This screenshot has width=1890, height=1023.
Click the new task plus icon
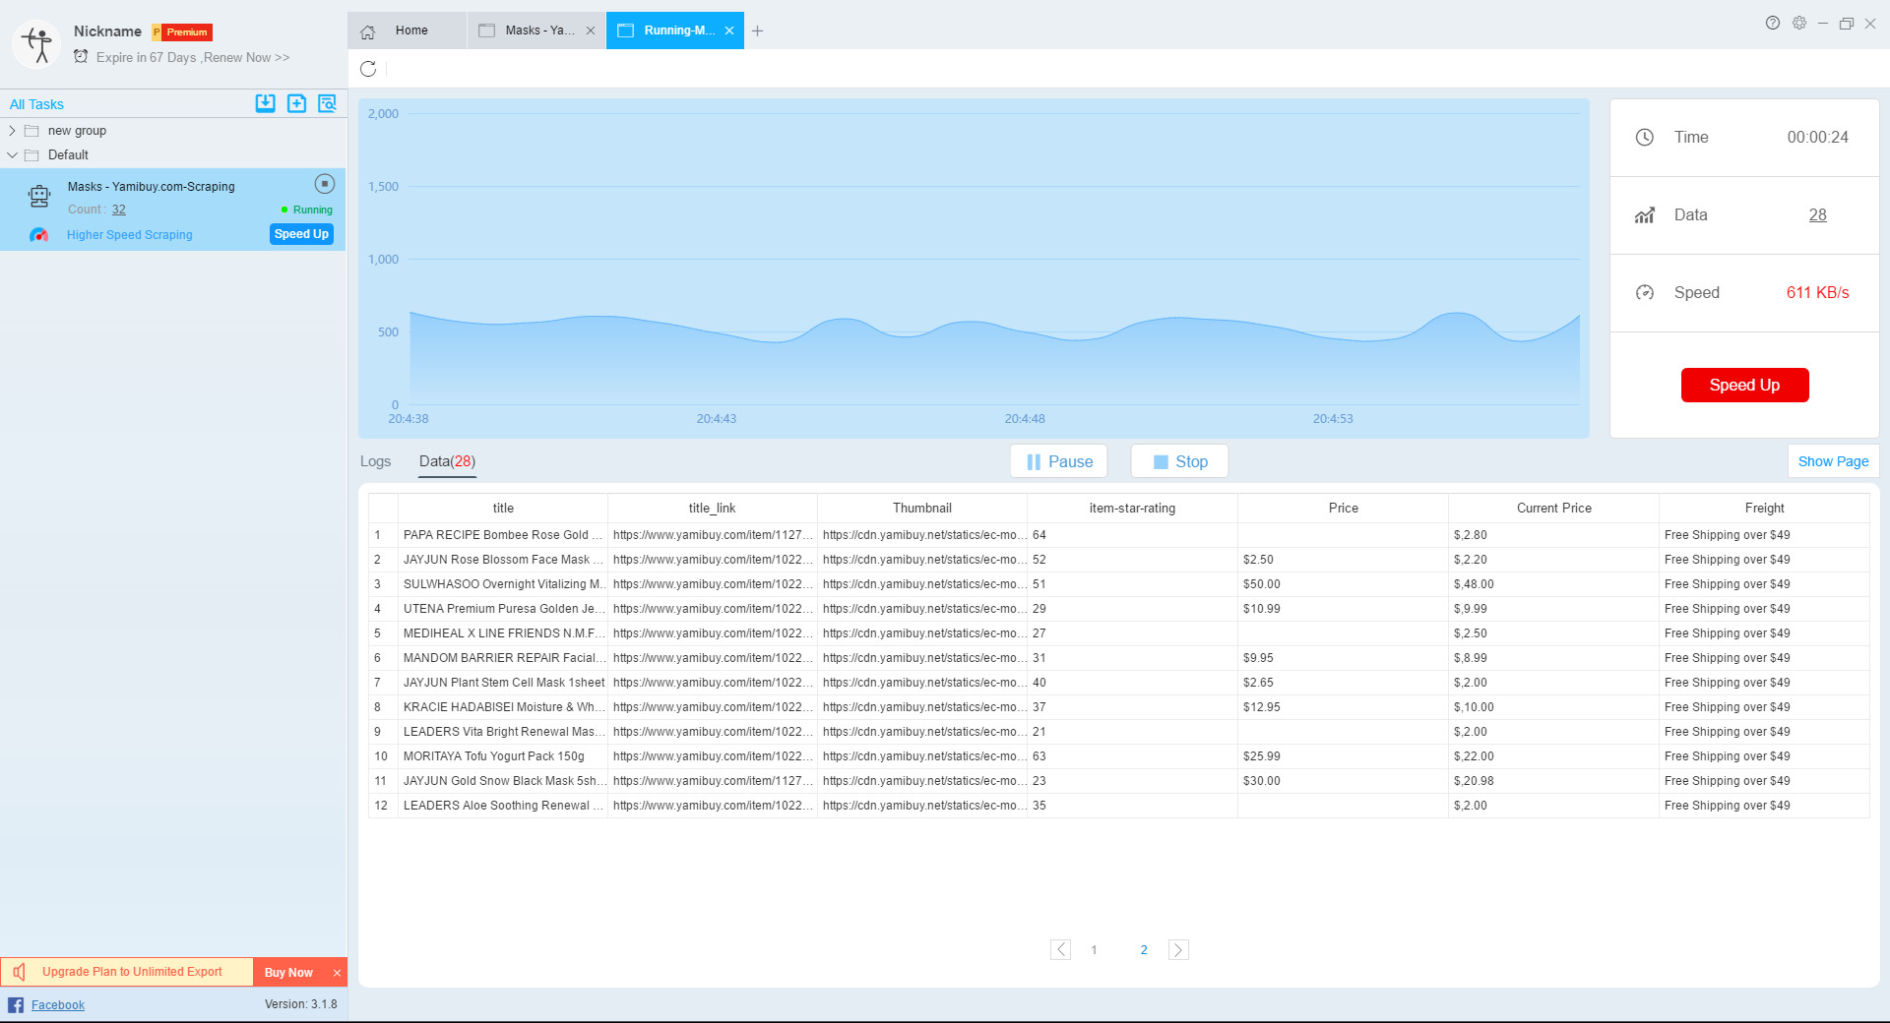296,103
